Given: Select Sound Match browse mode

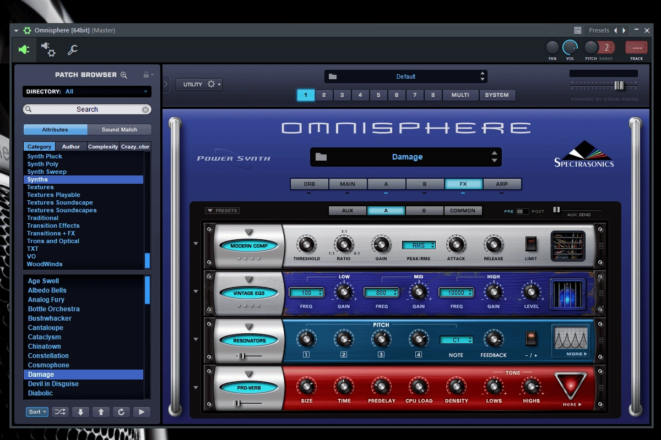Looking at the screenshot, I should click(120, 130).
